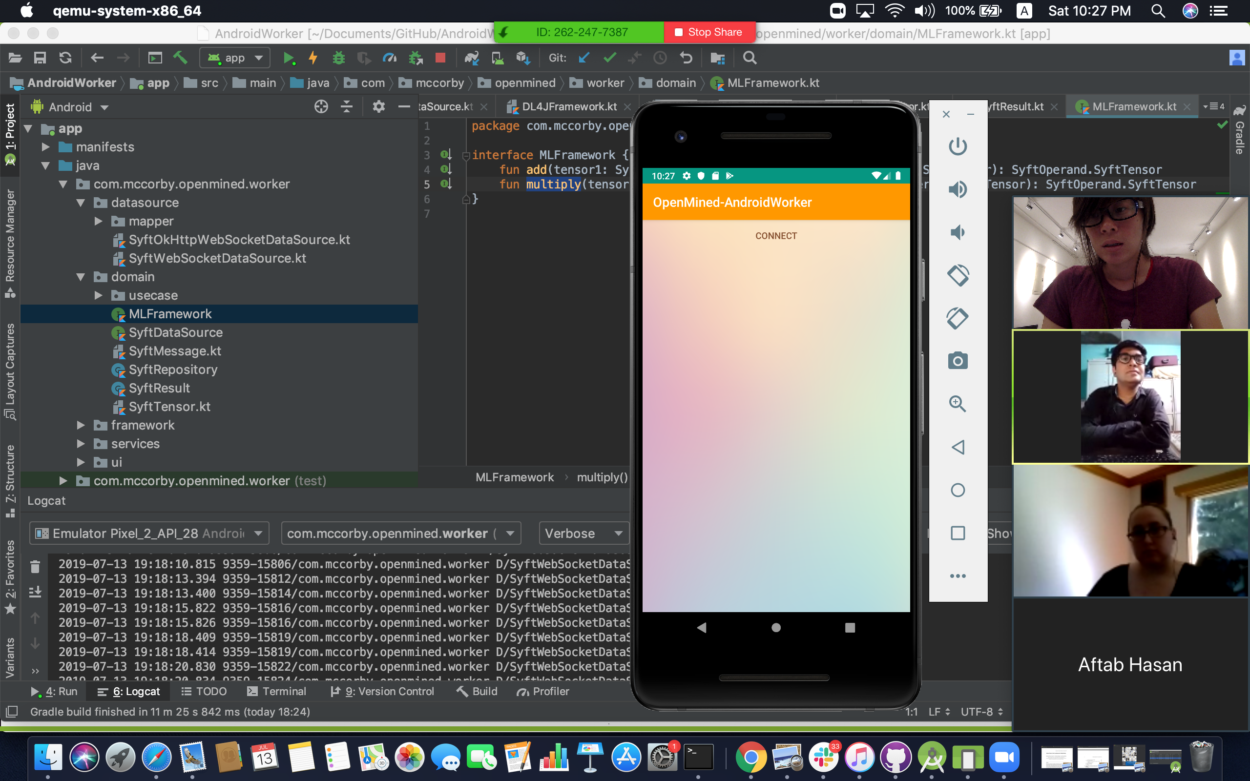
Task: Open com.mccorby.openmined.worker process dropdown
Action: tap(401, 533)
